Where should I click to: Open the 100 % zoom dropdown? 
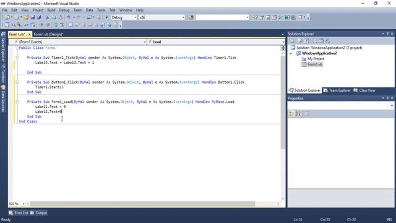pyautogui.click(x=24, y=204)
